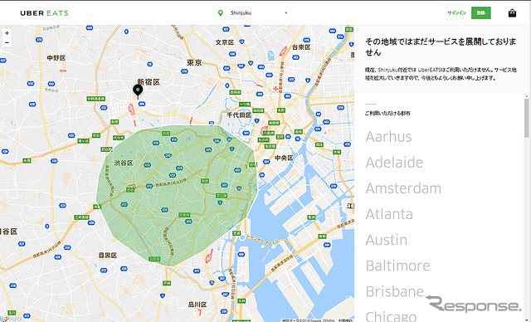Select Adelaide from the city list

394,163
